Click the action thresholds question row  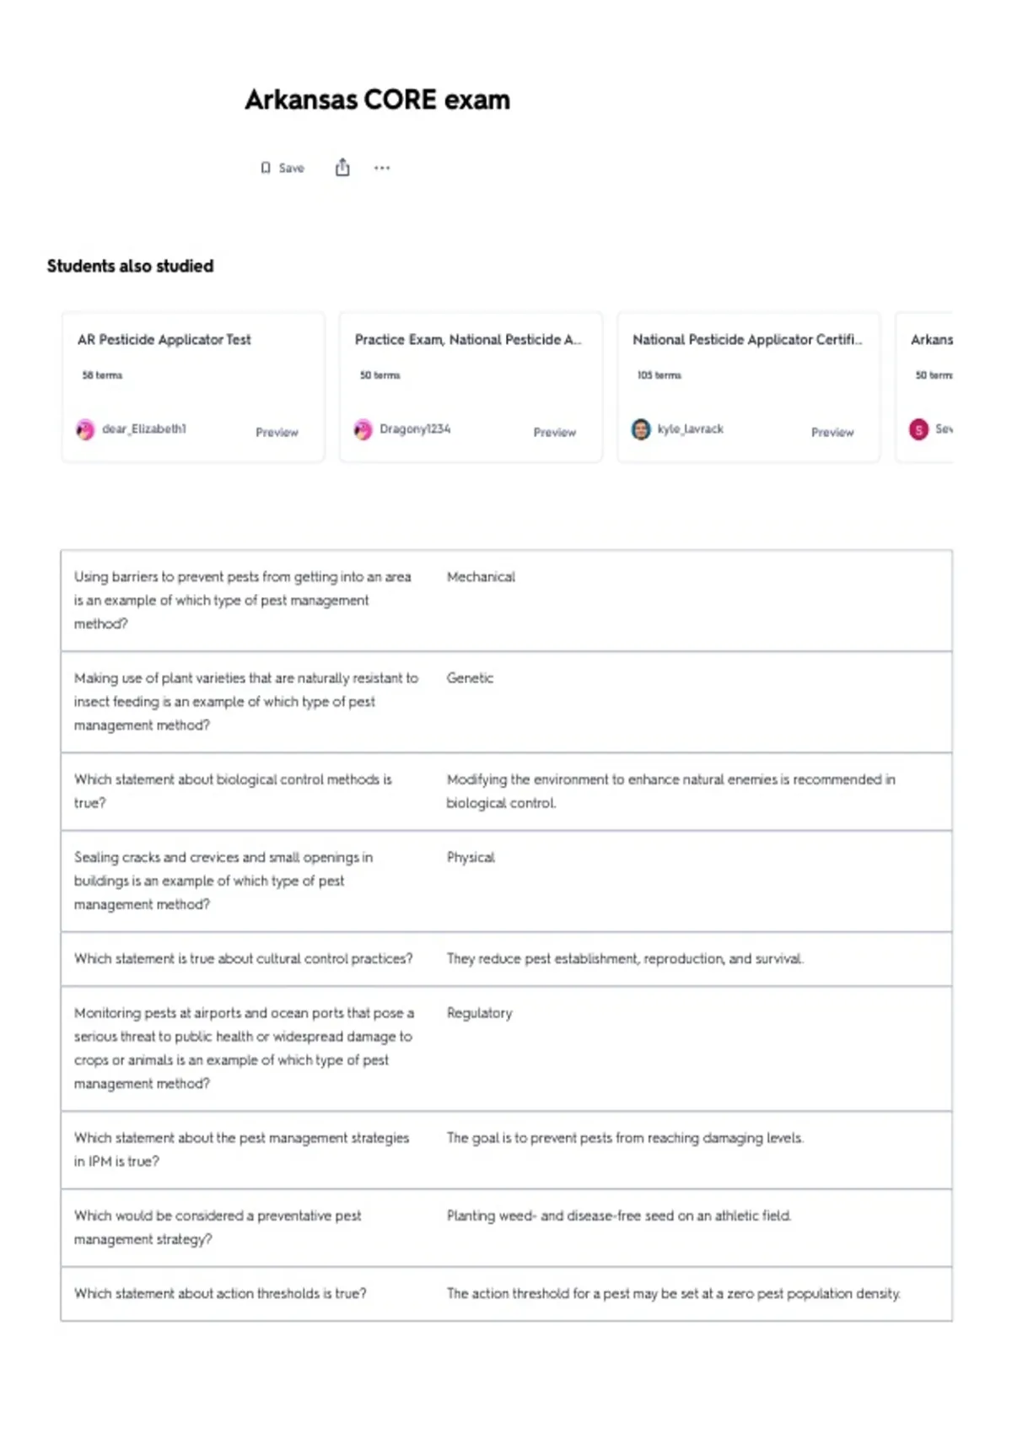506,1294
